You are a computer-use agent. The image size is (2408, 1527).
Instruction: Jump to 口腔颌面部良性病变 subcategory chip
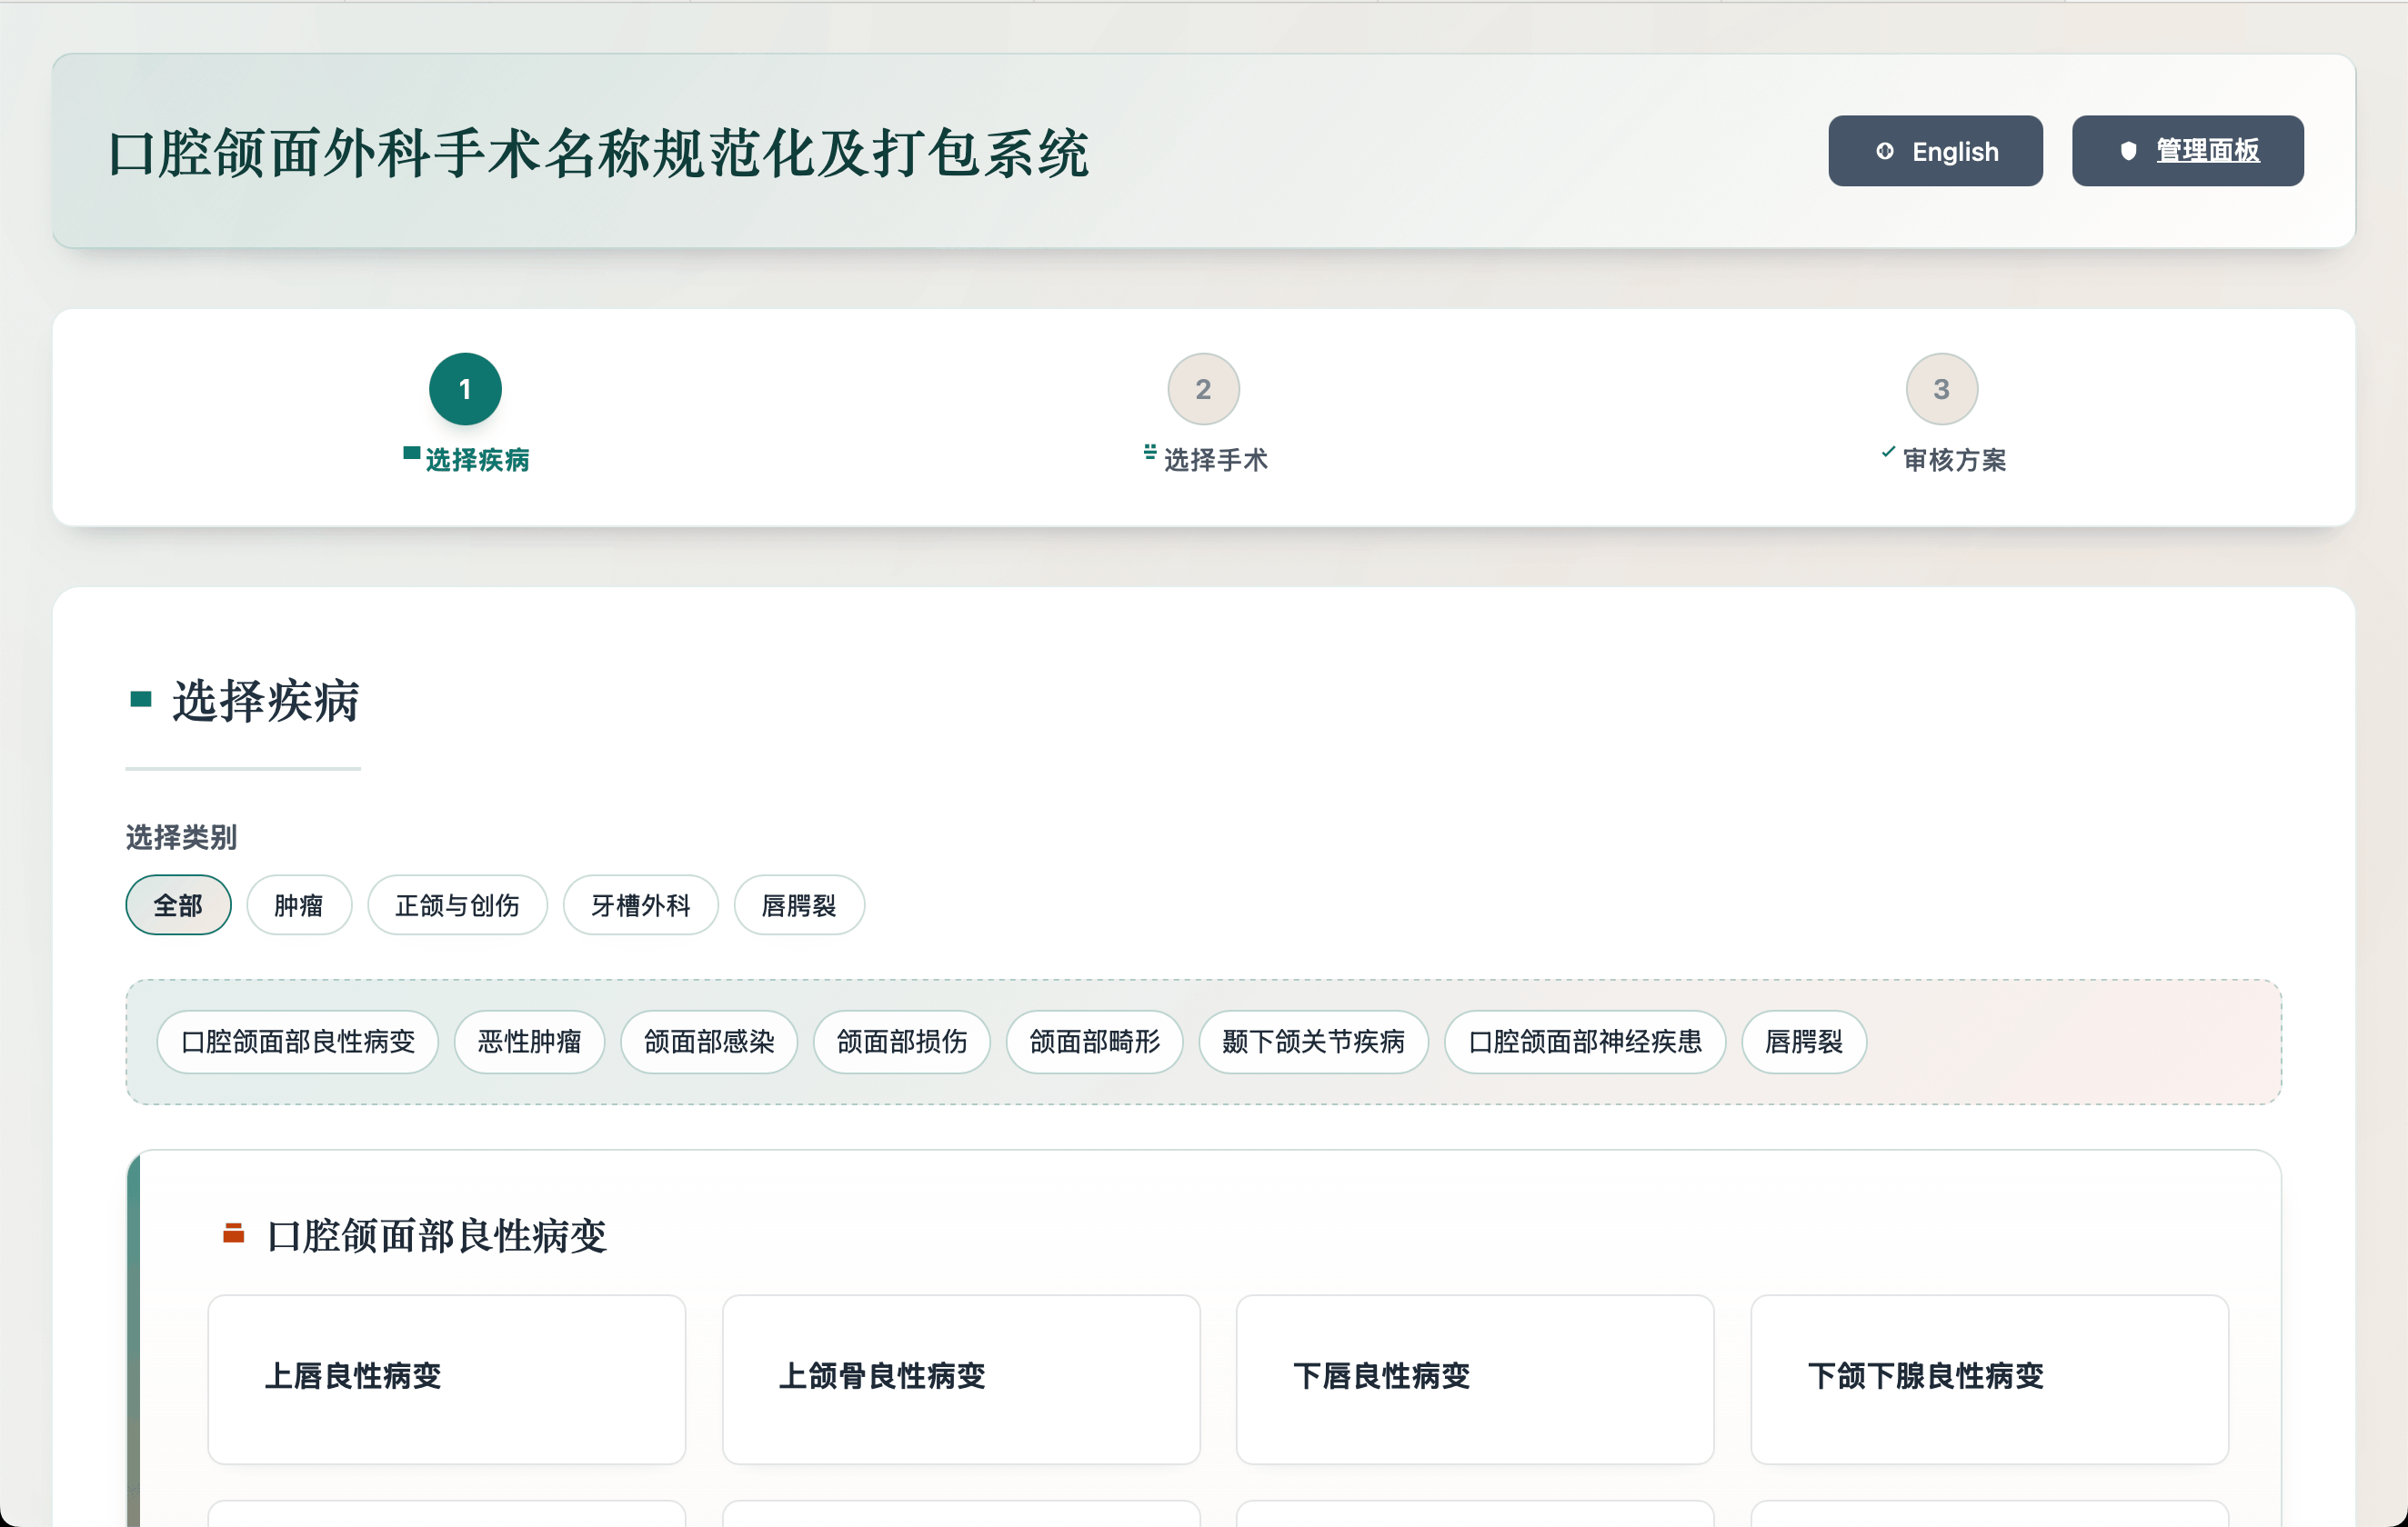click(x=298, y=1043)
